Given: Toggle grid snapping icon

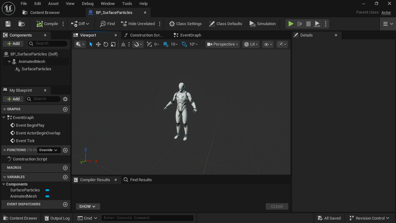Looking at the screenshot, I should pyautogui.click(x=166, y=44).
